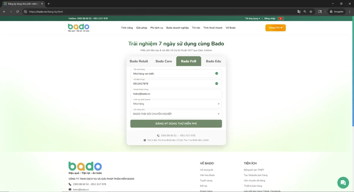Click in Tên cửa hàng input field

pyautogui.click(x=176, y=73)
